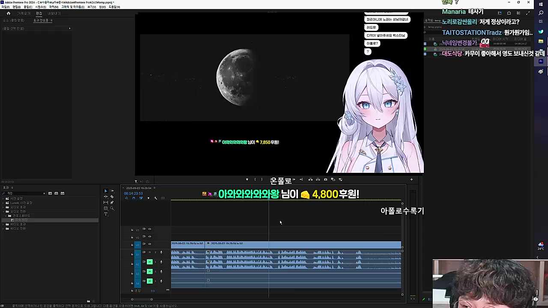The image size is (548, 308).
Task: Open the 파일(F) menu
Action: coord(5,7)
